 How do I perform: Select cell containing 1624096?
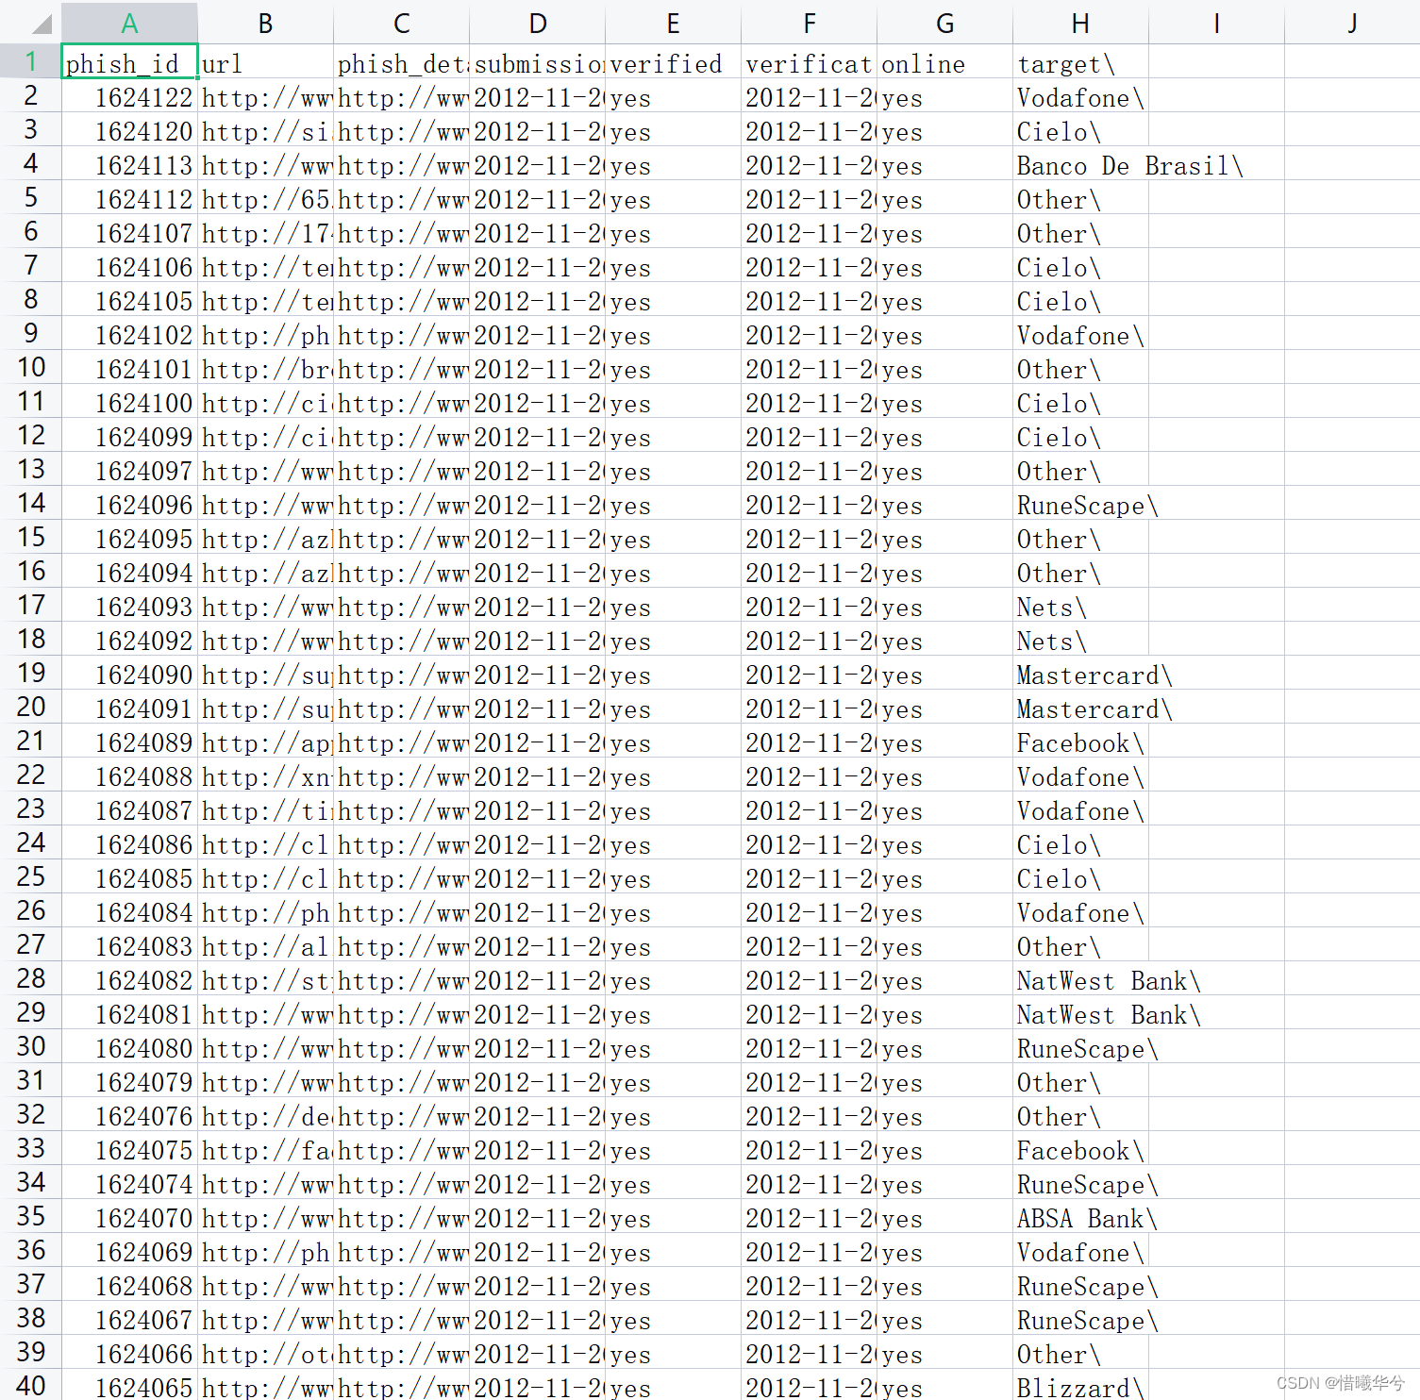[x=129, y=503]
